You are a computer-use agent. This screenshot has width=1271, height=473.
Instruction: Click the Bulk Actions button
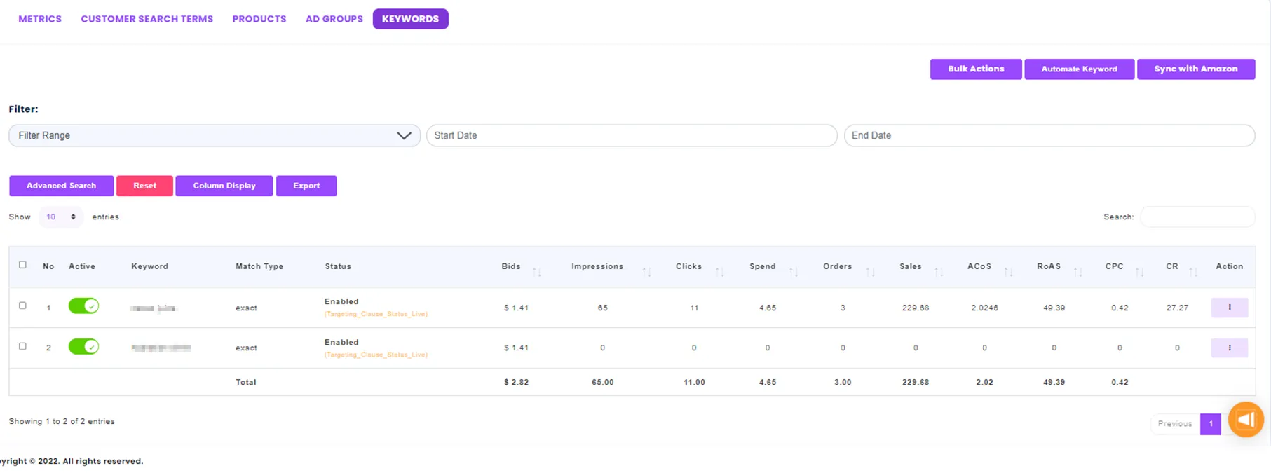[976, 69]
